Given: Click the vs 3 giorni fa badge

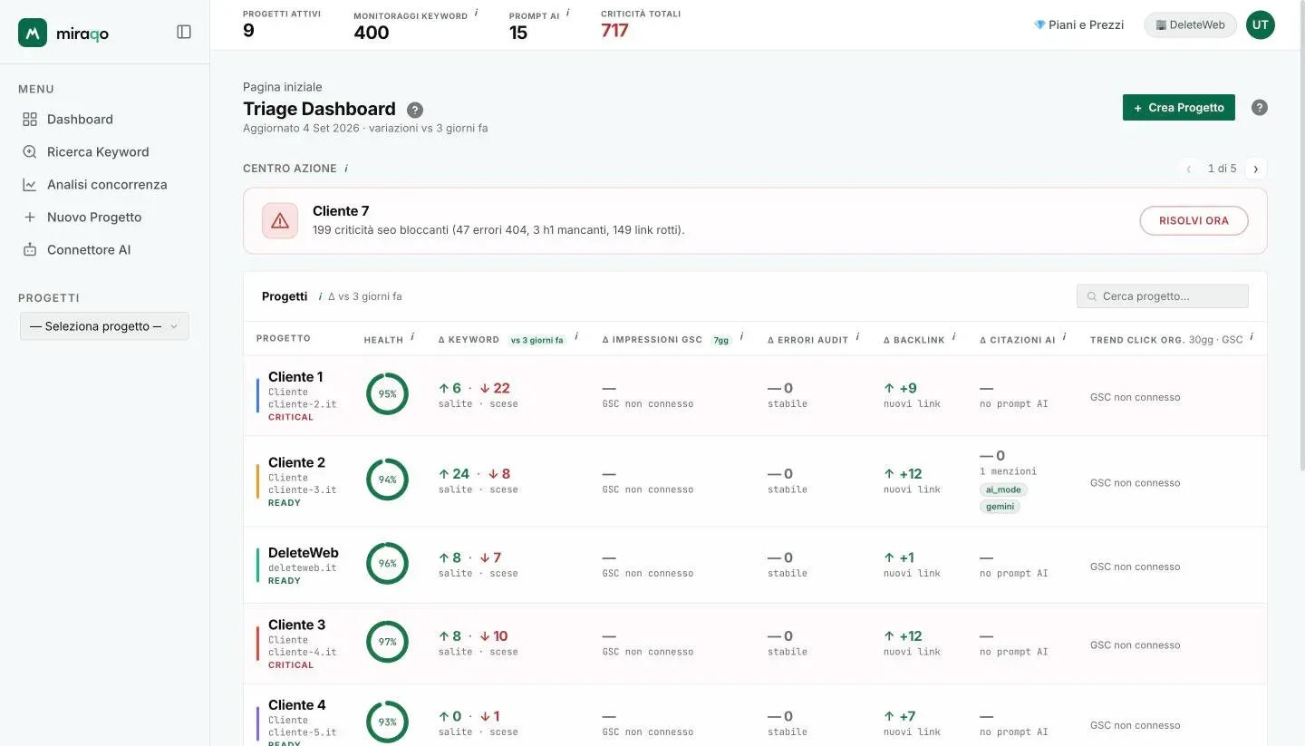Looking at the screenshot, I should coord(536,340).
